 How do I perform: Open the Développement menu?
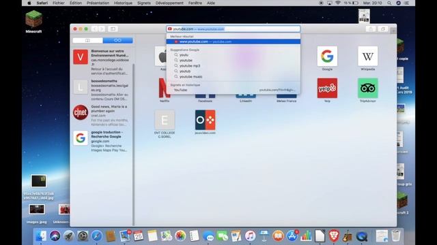tap(169, 3)
